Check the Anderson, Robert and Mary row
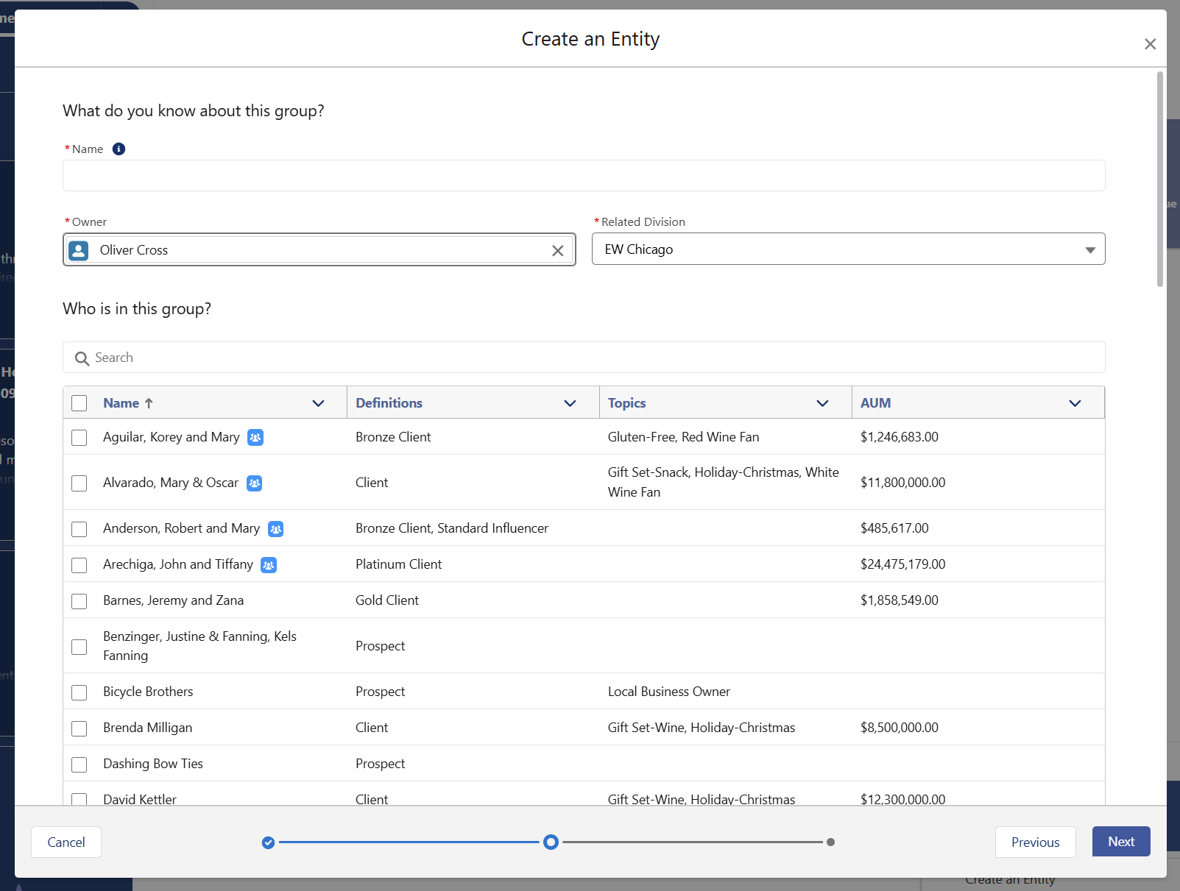The image size is (1180, 891). coord(80,529)
